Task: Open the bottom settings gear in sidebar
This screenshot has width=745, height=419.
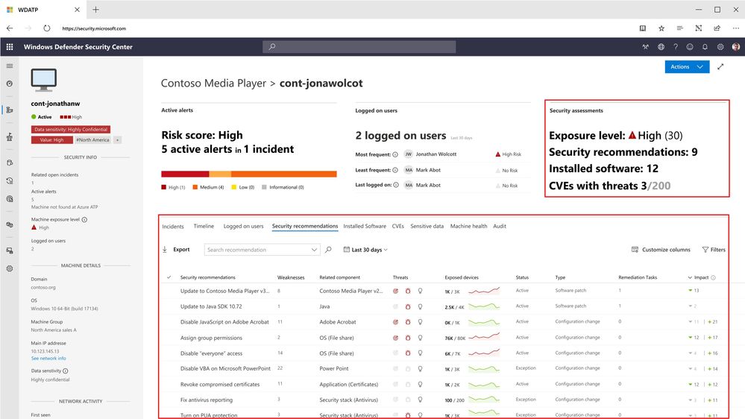Action: [10, 268]
